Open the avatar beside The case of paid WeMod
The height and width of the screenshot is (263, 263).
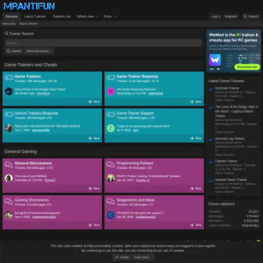[x=9, y=178]
